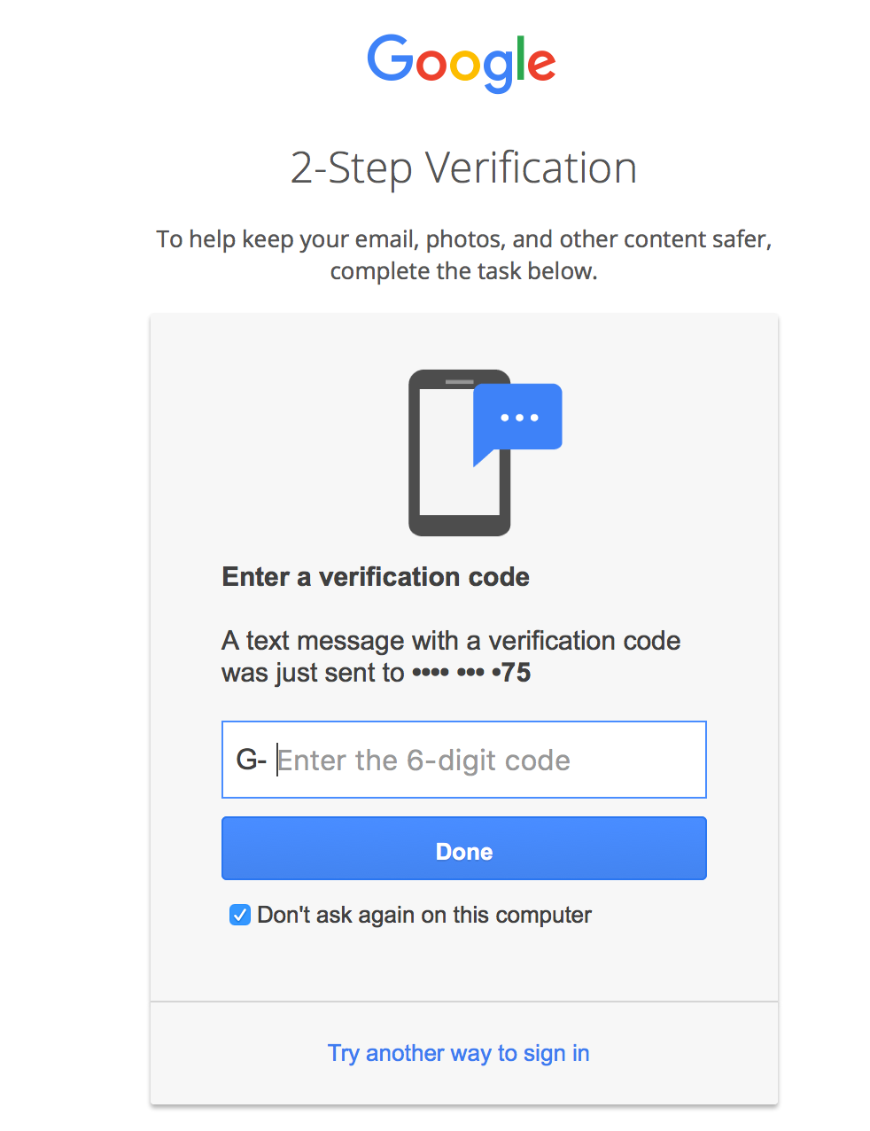Open "Try another way to sign in"

(458, 1053)
